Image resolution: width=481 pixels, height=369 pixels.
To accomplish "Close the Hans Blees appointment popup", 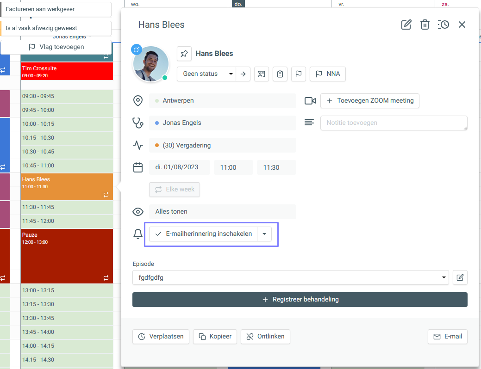I will point(462,25).
